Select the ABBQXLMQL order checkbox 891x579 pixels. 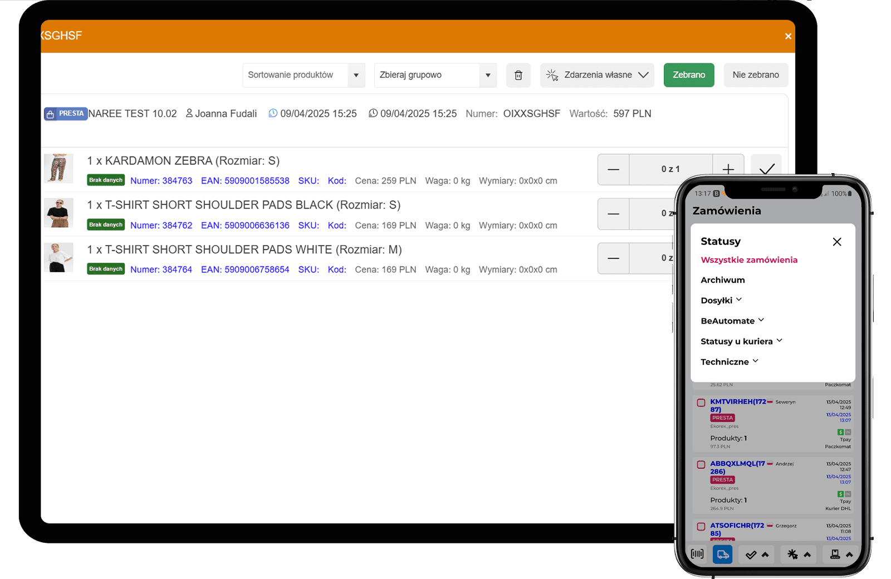(701, 464)
